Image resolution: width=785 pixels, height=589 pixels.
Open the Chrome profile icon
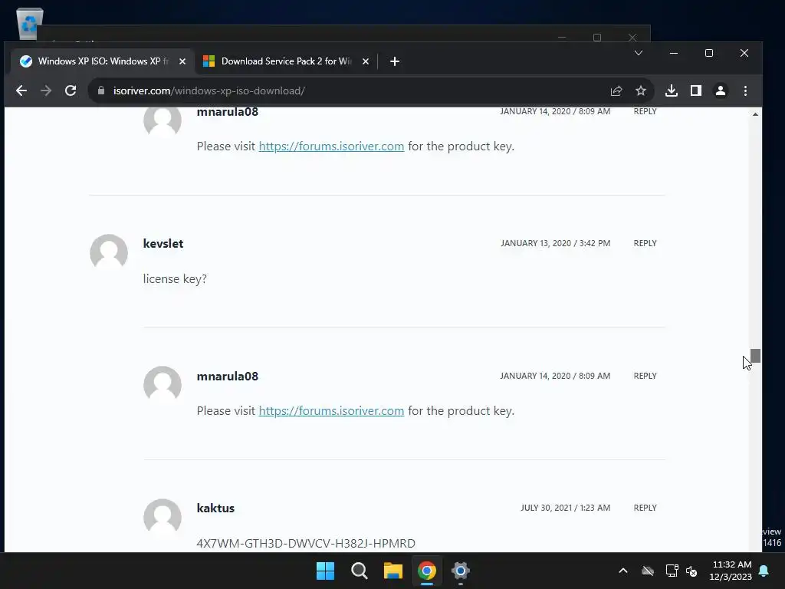point(721,90)
